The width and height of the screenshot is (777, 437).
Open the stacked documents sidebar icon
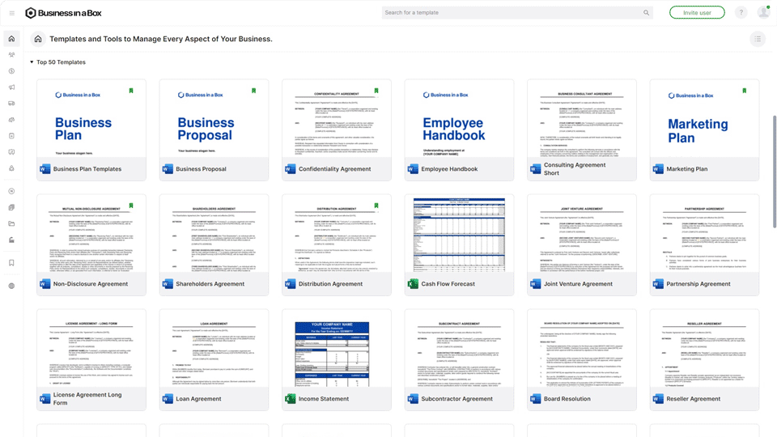coord(11,208)
